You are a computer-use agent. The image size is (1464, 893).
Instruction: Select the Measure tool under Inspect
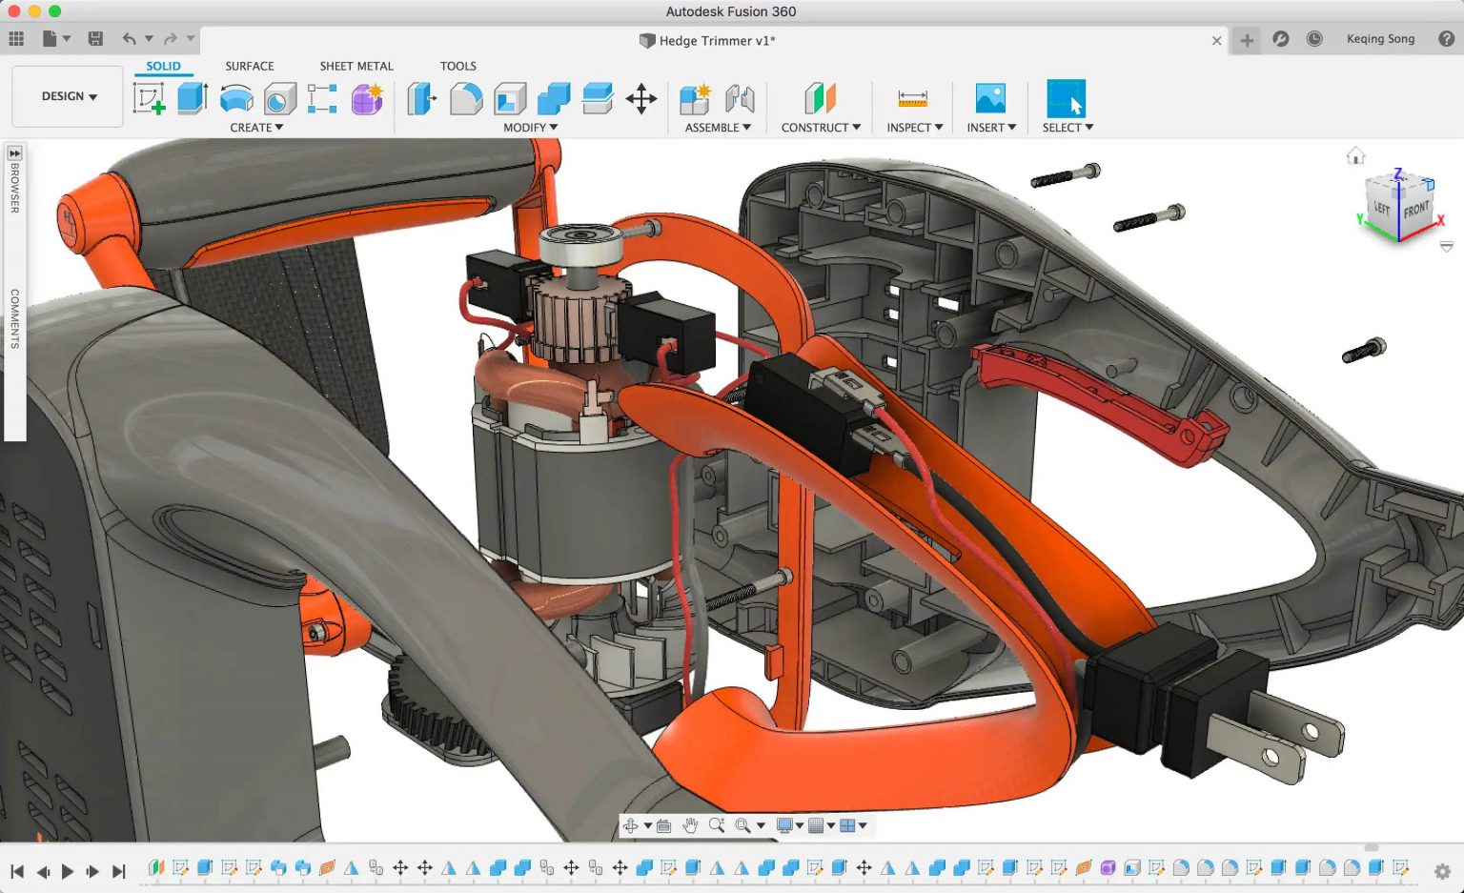[911, 98]
